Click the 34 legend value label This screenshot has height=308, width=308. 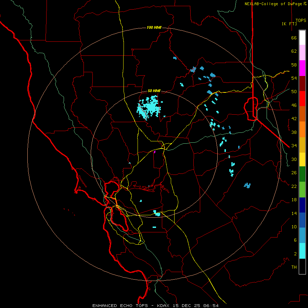294,146
